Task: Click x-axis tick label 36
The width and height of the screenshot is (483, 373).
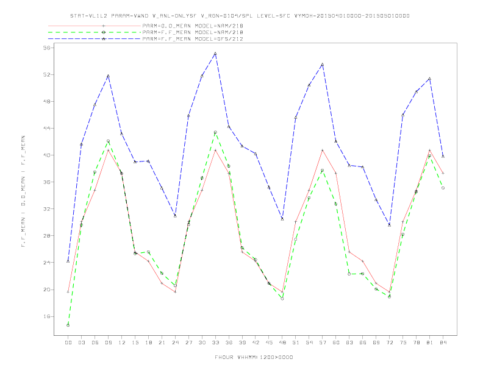Action: click(x=229, y=343)
